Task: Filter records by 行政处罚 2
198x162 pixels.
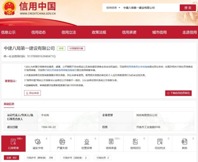Action: coord(103,158)
